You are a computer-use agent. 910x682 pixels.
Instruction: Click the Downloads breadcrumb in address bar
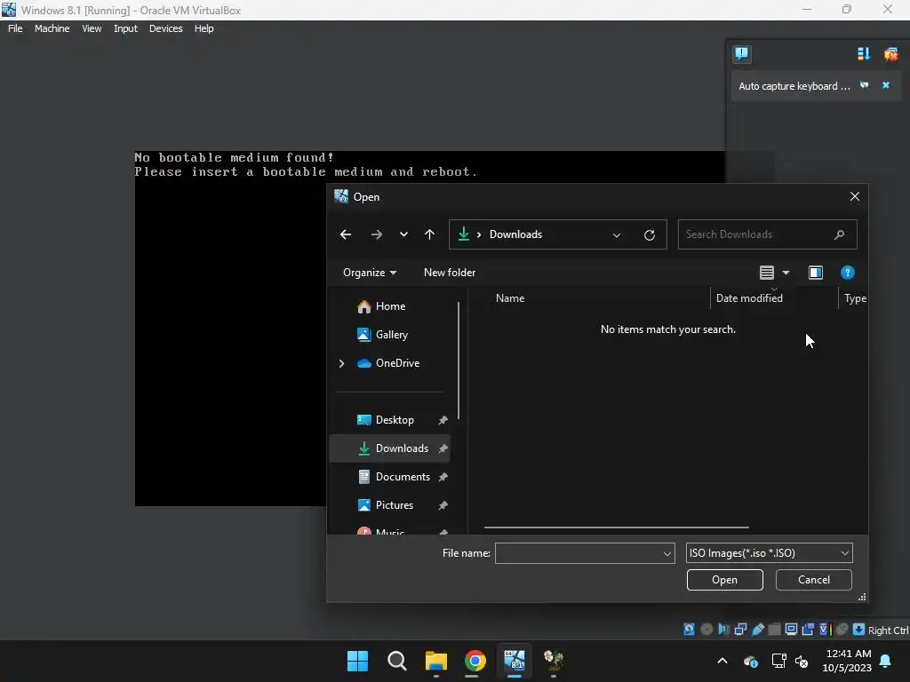pyautogui.click(x=516, y=234)
